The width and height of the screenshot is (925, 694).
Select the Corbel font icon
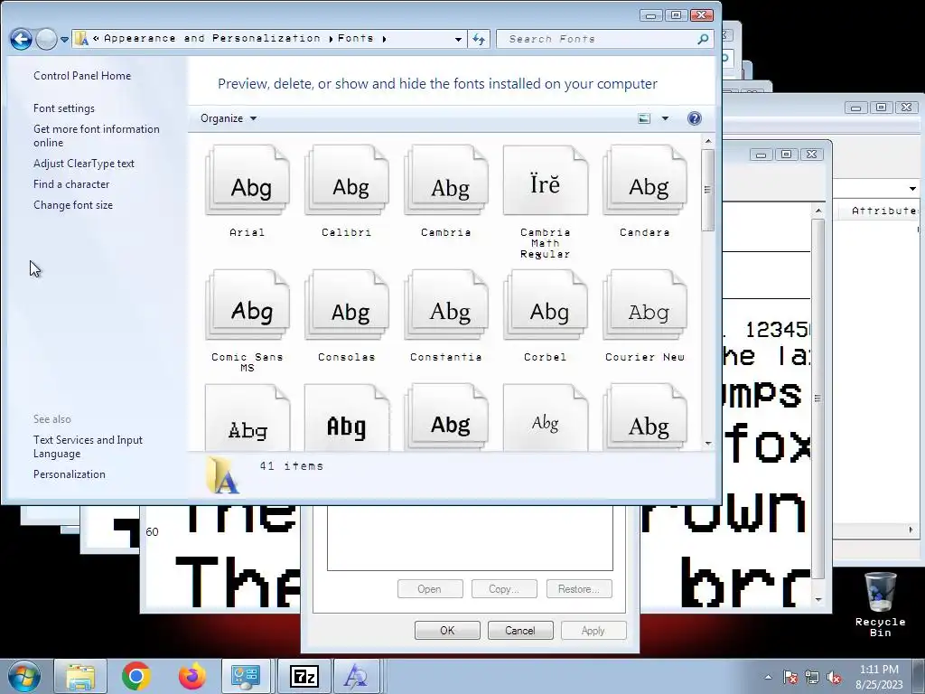(x=546, y=305)
